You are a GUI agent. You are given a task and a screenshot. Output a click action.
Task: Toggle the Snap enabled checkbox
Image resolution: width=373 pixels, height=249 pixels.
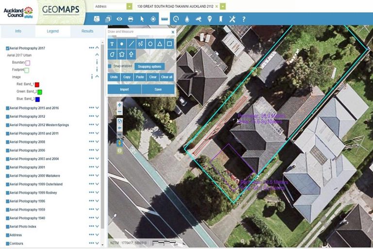pyautogui.click(x=110, y=66)
